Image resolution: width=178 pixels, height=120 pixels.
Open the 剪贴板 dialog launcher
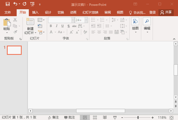pos(20,39)
